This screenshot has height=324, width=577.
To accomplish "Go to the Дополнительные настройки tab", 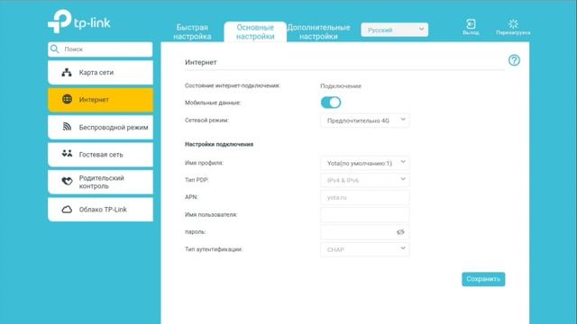I will coord(318,32).
